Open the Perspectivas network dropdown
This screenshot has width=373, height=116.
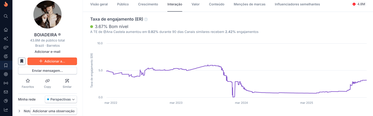(x=61, y=99)
